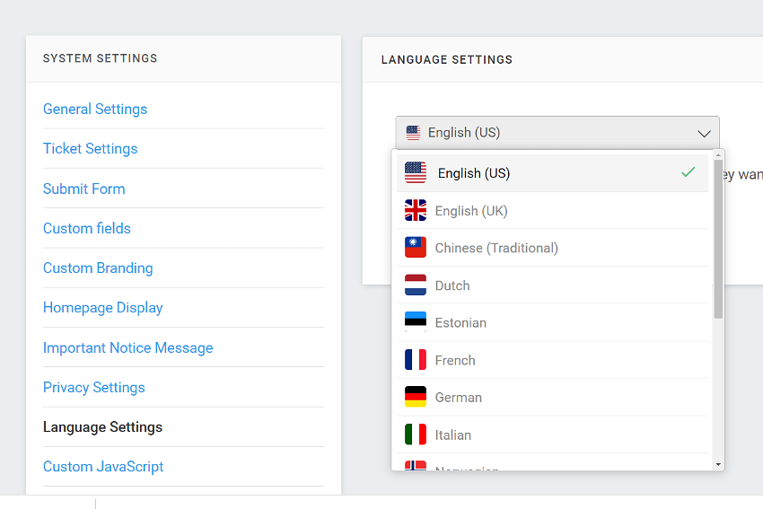The image size is (763, 509).
Task: Select Dutch from the language list
Action: tap(552, 285)
